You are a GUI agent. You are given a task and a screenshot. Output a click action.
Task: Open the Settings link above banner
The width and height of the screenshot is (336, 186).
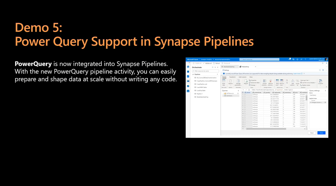(x=226, y=70)
